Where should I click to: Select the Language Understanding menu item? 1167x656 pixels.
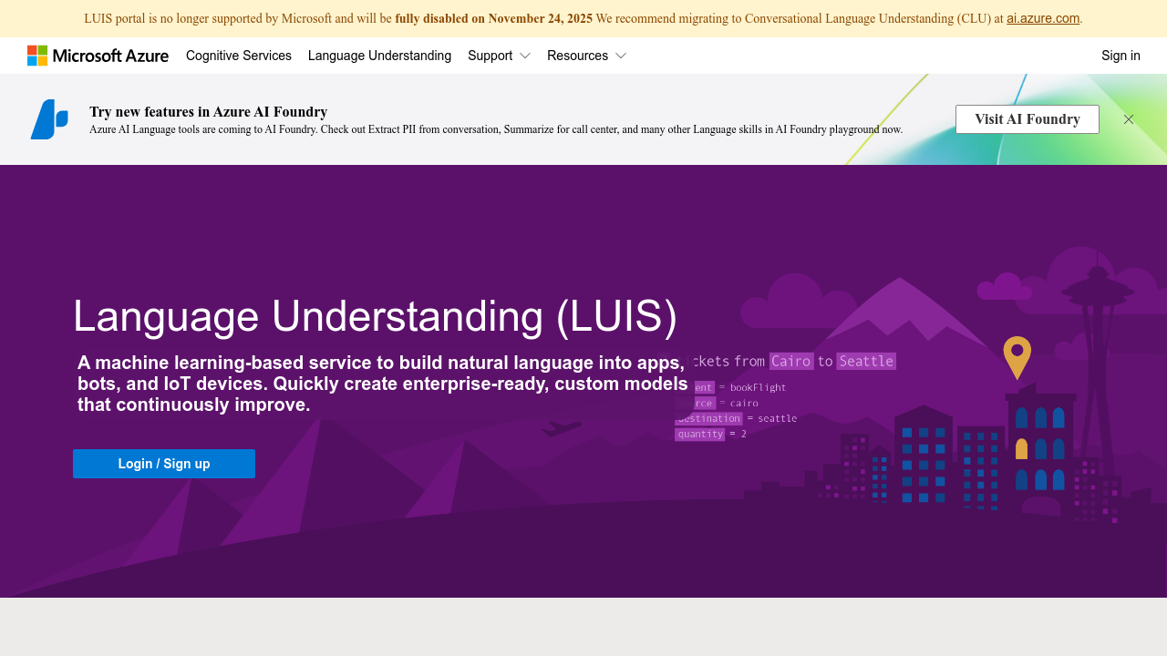379,56
